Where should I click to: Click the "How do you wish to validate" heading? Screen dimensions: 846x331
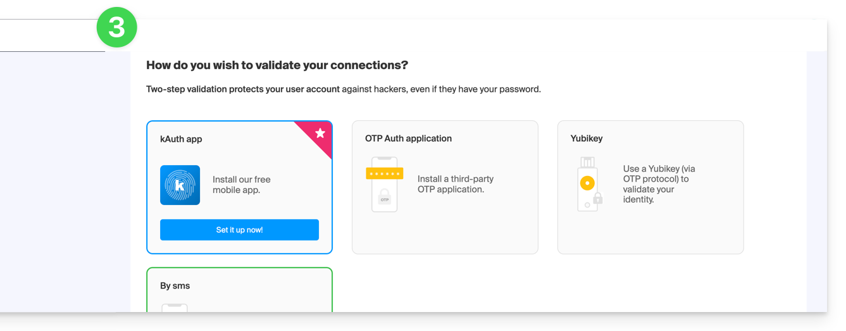277,65
